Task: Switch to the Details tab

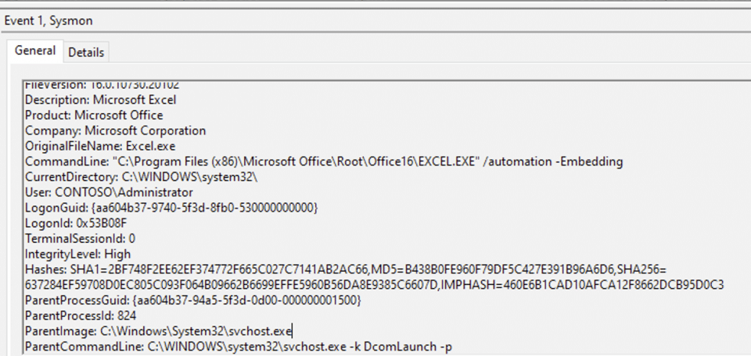Action: [x=86, y=52]
